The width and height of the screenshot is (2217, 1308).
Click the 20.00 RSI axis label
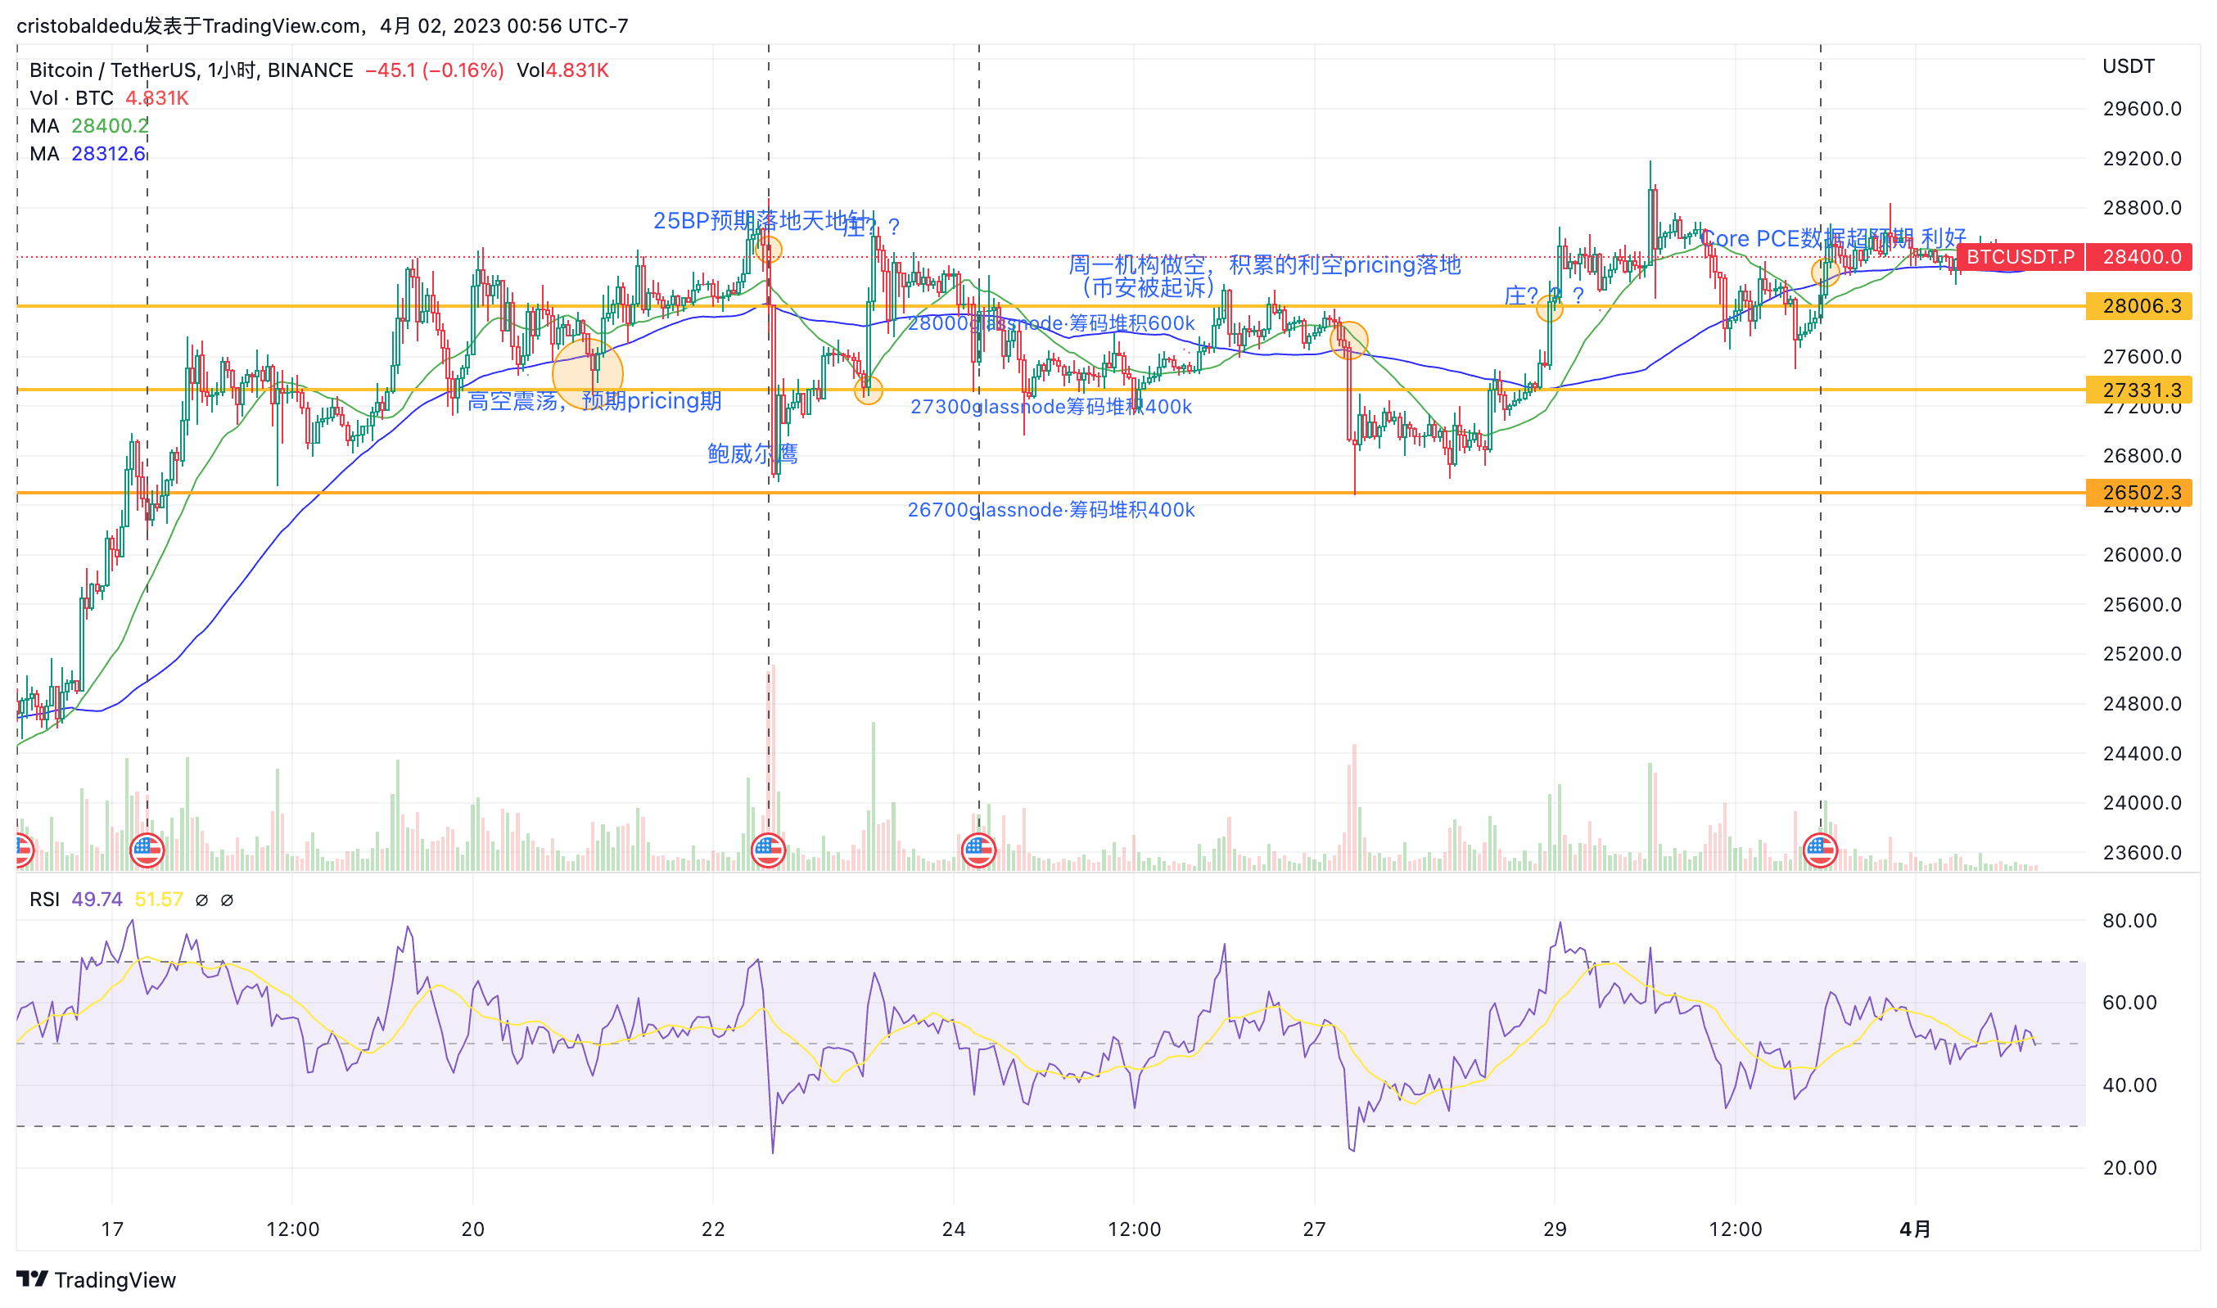coord(2129,1168)
